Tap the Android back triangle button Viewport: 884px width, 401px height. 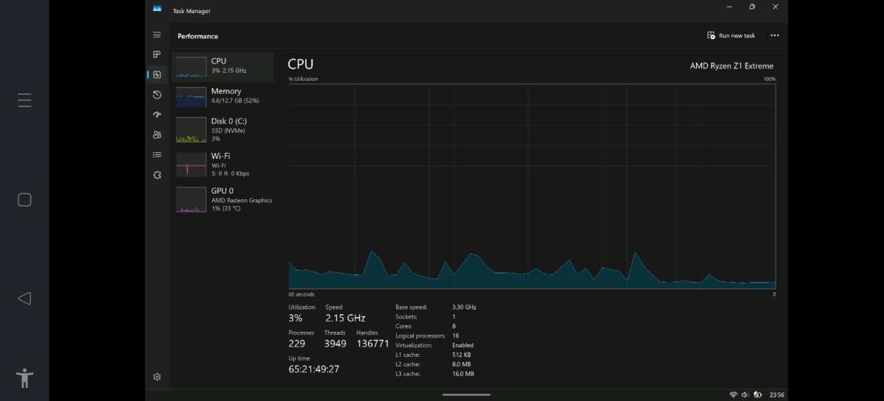[x=24, y=298]
